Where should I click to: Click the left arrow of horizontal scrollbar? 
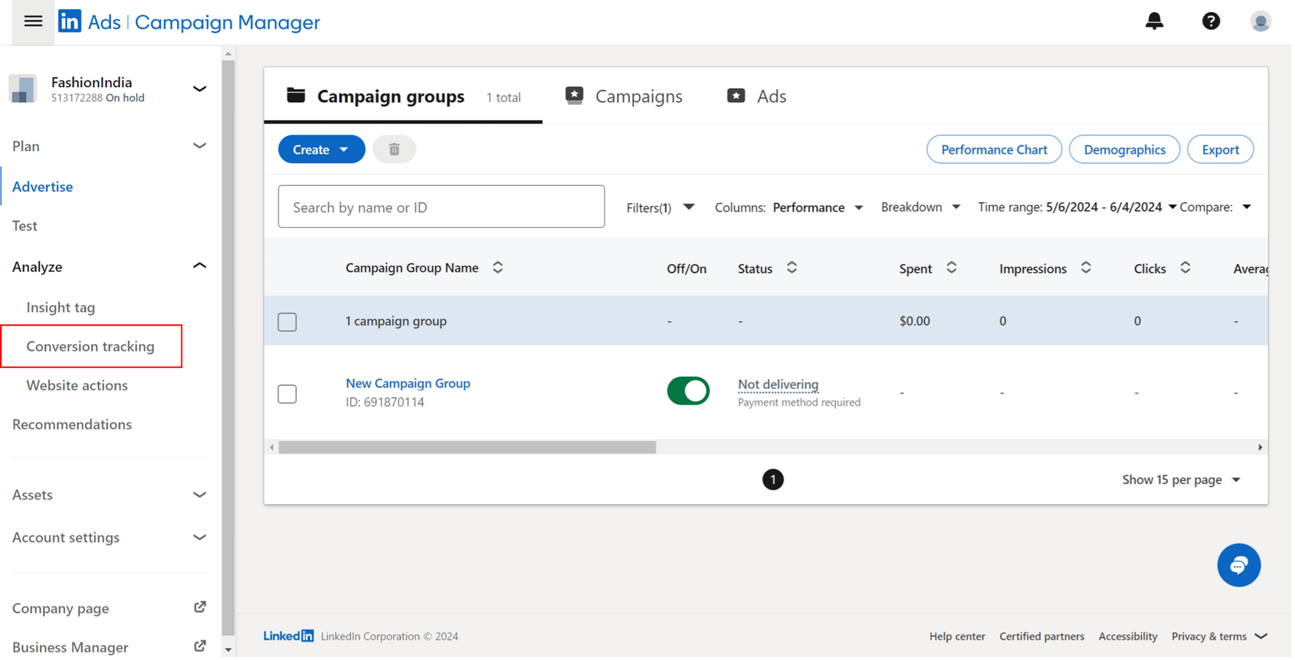click(x=271, y=447)
